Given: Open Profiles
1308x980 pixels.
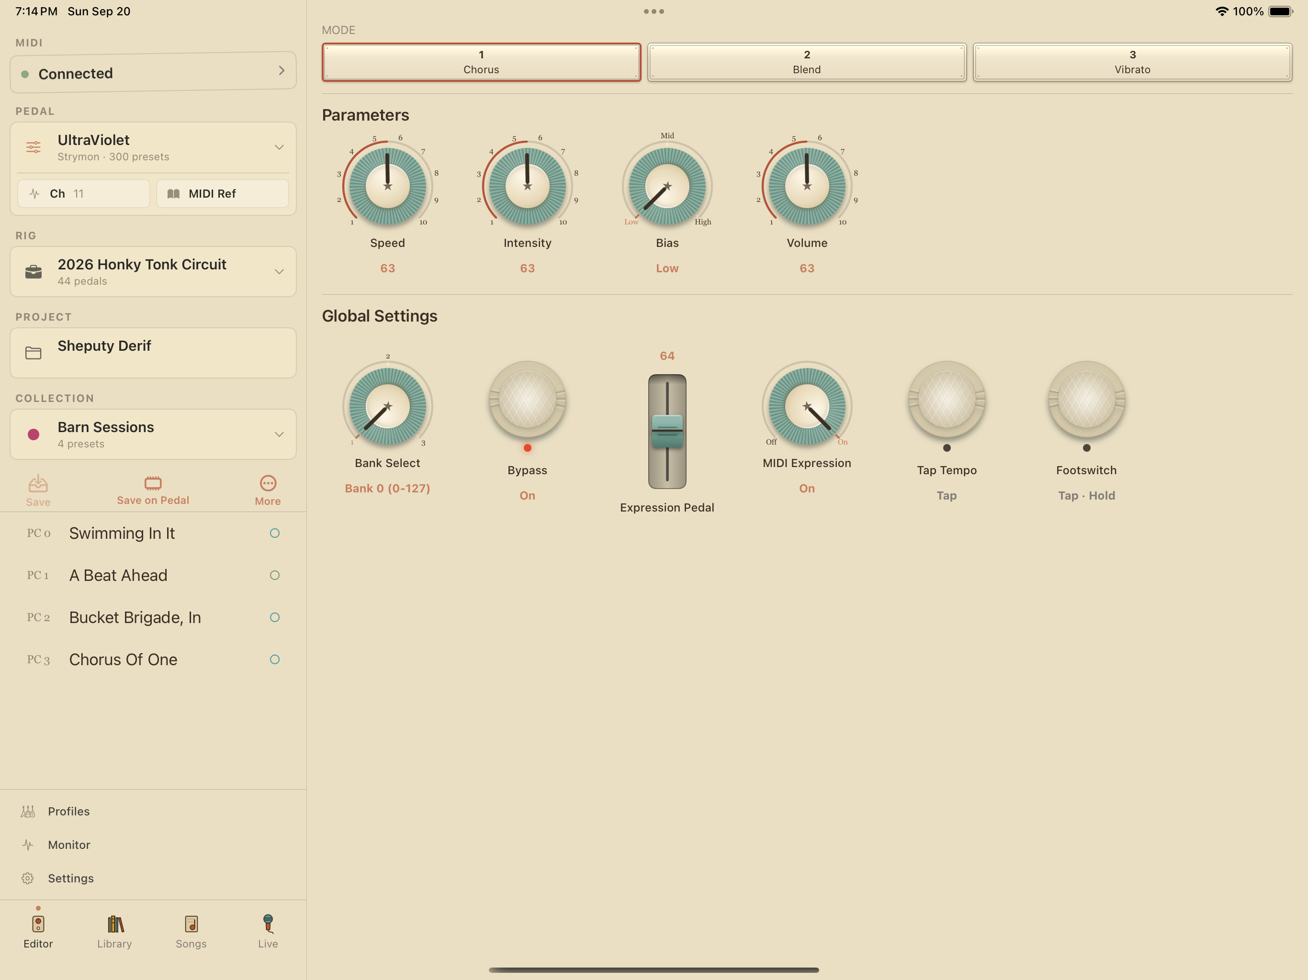Looking at the screenshot, I should pos(68,812).
